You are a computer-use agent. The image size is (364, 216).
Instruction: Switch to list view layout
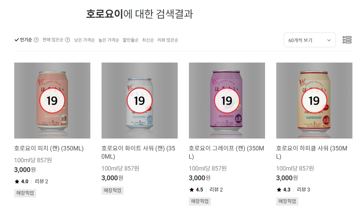pyautogui.click(x=348, y=39)
